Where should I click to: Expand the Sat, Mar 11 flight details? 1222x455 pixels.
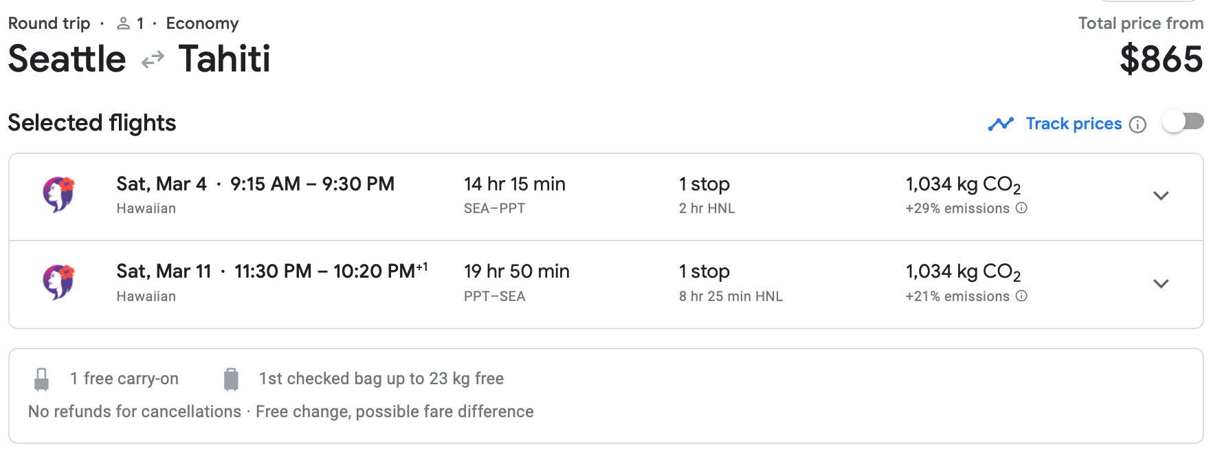click(1161, 284)
